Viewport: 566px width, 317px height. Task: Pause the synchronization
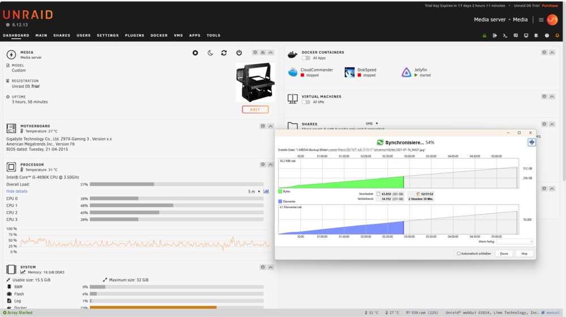click(x=504, y=254)
